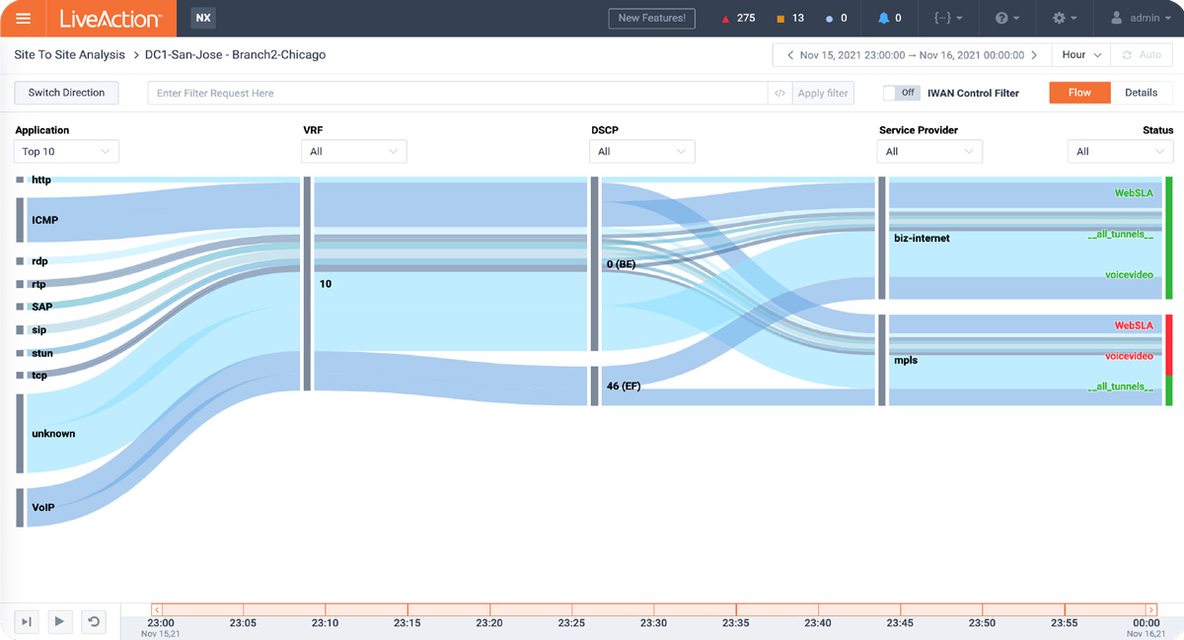The width and height of the screenshot is (1184, 640).
Task: Click the filter code editor icon
Action: tap(779, 93)
